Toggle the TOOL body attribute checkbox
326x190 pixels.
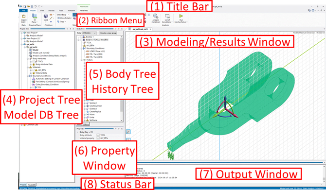[34, 62]
